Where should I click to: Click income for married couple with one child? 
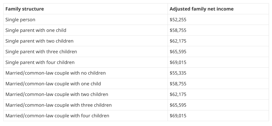[x=178, y=84]
